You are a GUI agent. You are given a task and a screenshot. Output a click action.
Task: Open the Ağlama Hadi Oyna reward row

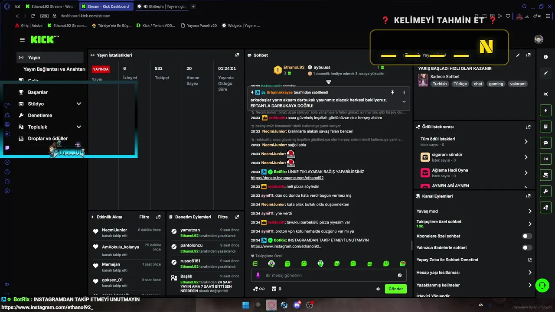(x=474, y=172)
